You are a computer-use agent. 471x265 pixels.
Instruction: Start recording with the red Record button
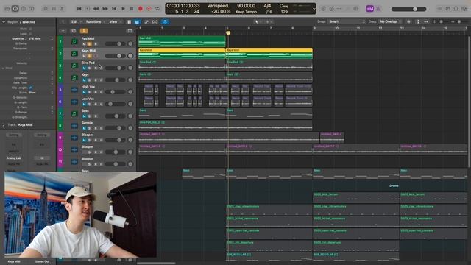pyautogui.click(x=141, y=9)
